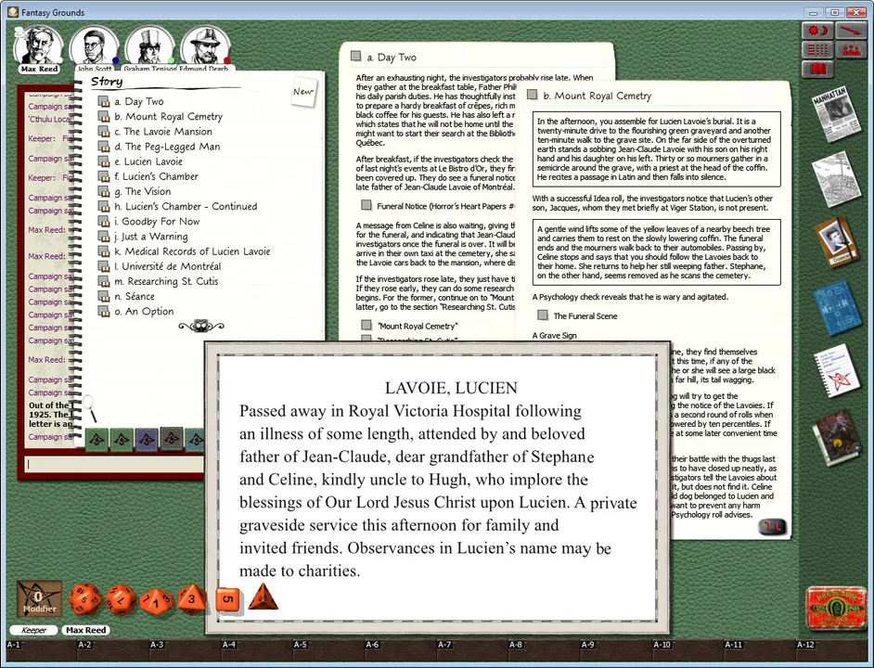Click the red open-book button
The width and height of the screenshot is (874, 668).
coord(817,70)
